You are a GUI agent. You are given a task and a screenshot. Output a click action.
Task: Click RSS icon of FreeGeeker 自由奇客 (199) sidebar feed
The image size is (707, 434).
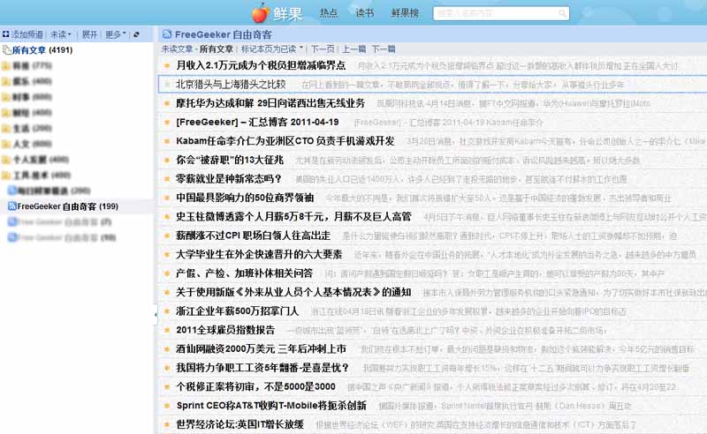pos(12,206)
